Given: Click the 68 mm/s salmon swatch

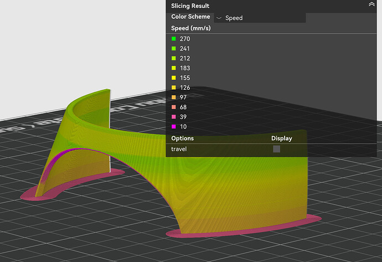Looking at the screenshot, I should pos(174,107).
